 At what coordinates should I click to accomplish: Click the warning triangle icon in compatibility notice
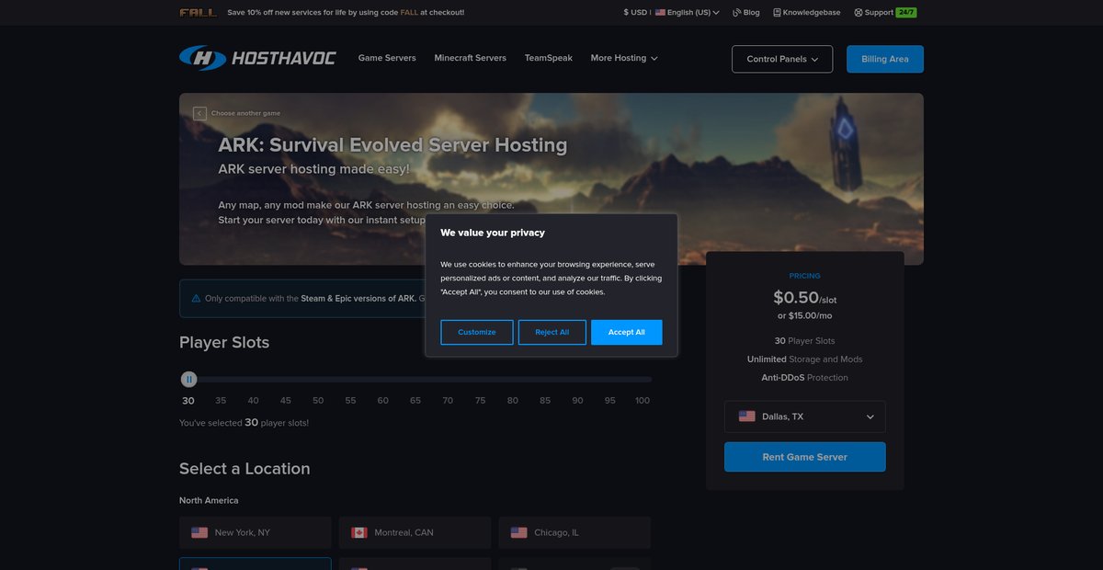pos(196,299)
